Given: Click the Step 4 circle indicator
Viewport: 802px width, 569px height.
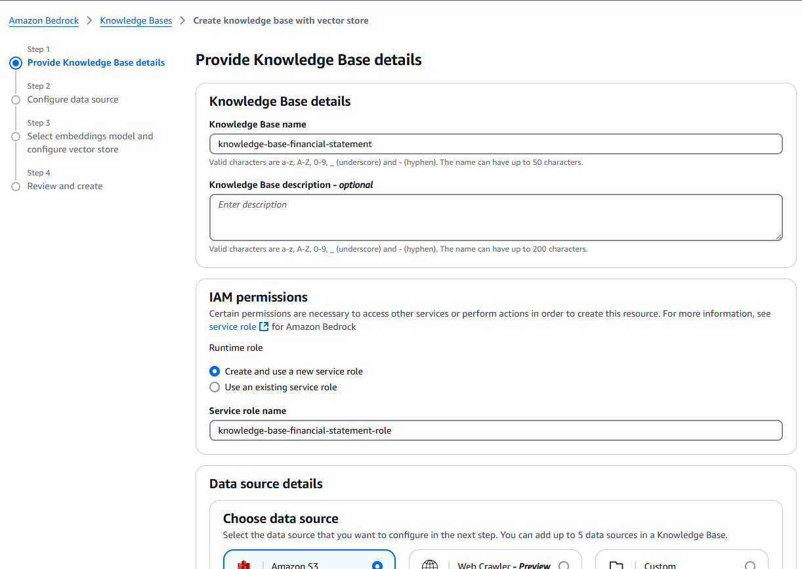Looking at the screenshot, I should (16, 187).
